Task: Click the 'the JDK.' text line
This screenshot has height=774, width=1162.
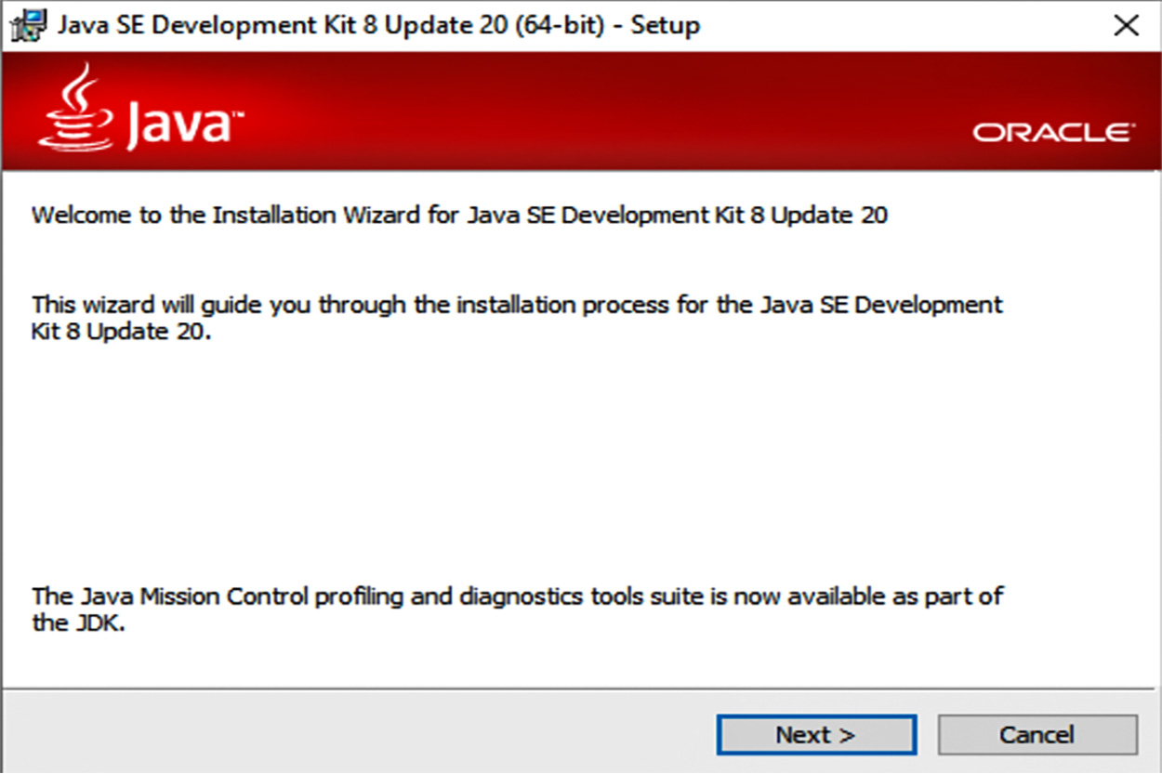Action: [78, 623]
